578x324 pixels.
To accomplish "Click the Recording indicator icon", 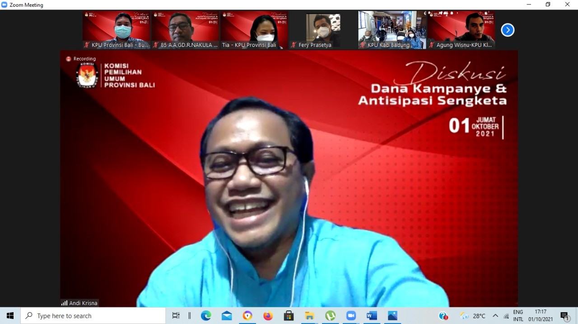I will (x=69, y=59).
